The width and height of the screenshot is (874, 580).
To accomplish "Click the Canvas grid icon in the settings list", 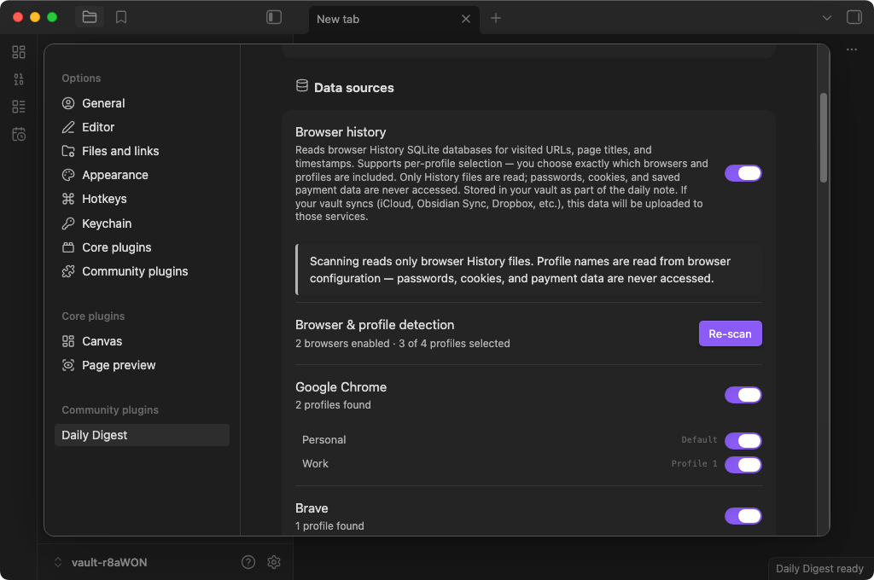I will [68, 341].
